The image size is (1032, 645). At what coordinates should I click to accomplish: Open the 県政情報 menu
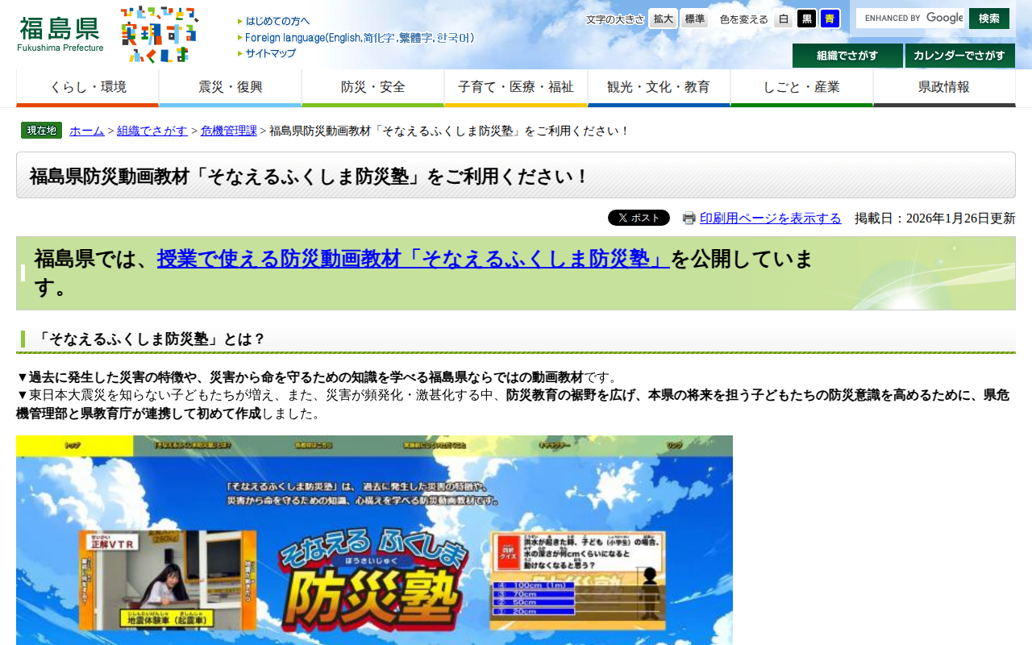pyautogui.click(x=944, y=87)
